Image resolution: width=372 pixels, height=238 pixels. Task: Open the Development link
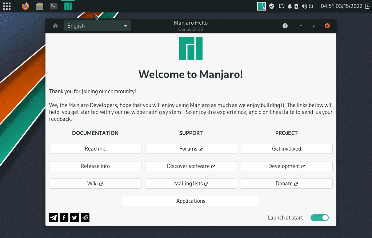click(x=287, y=166)
